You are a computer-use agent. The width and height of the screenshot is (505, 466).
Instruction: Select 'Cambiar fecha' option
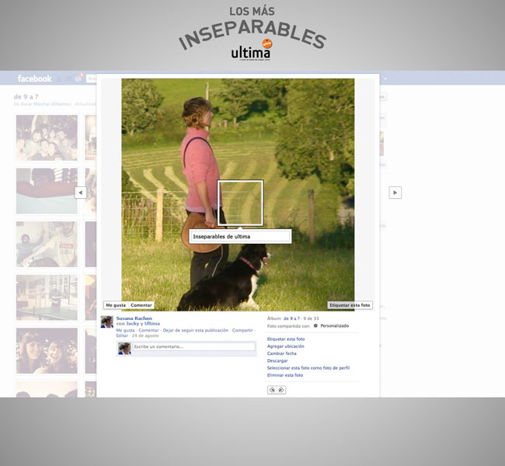coord(281,353)
